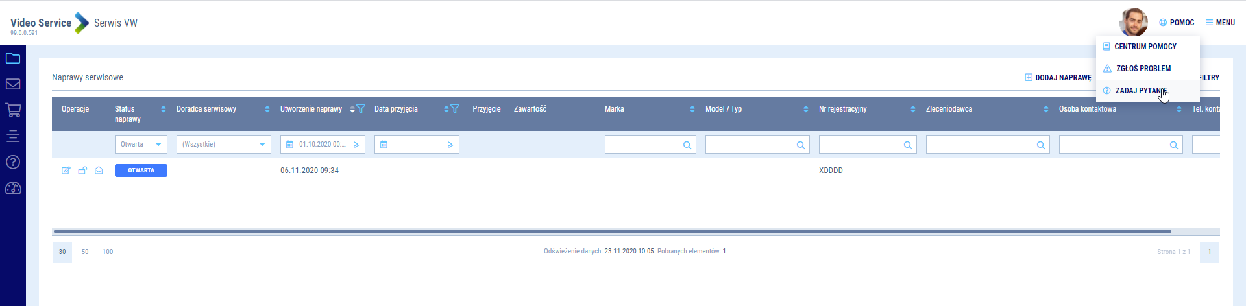Expand the (Wszystkie) service advisor dropdown
Image resolution: width=1246 pixels, height=306 pixels.
223,145
